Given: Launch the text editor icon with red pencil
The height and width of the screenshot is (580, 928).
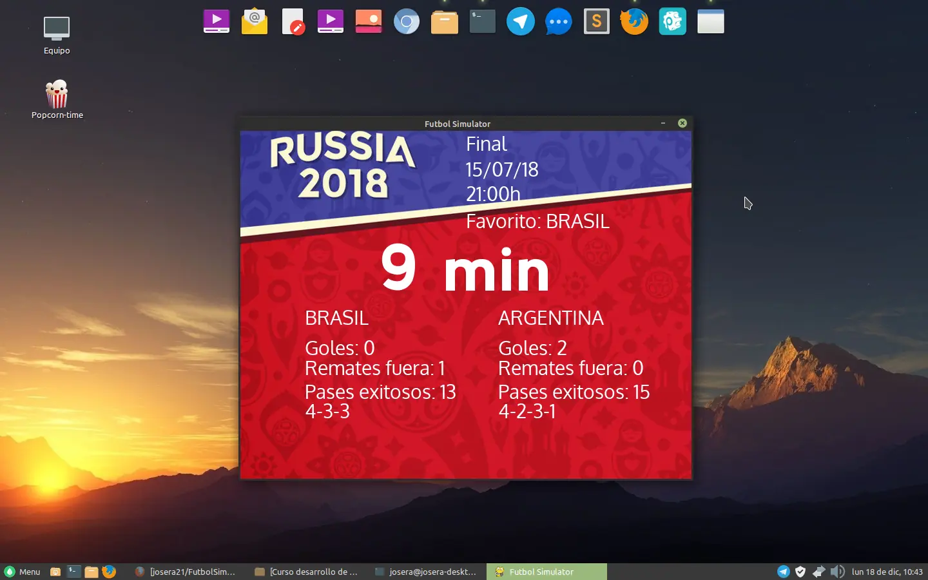Looking at the screenshot, I should 293,22.
